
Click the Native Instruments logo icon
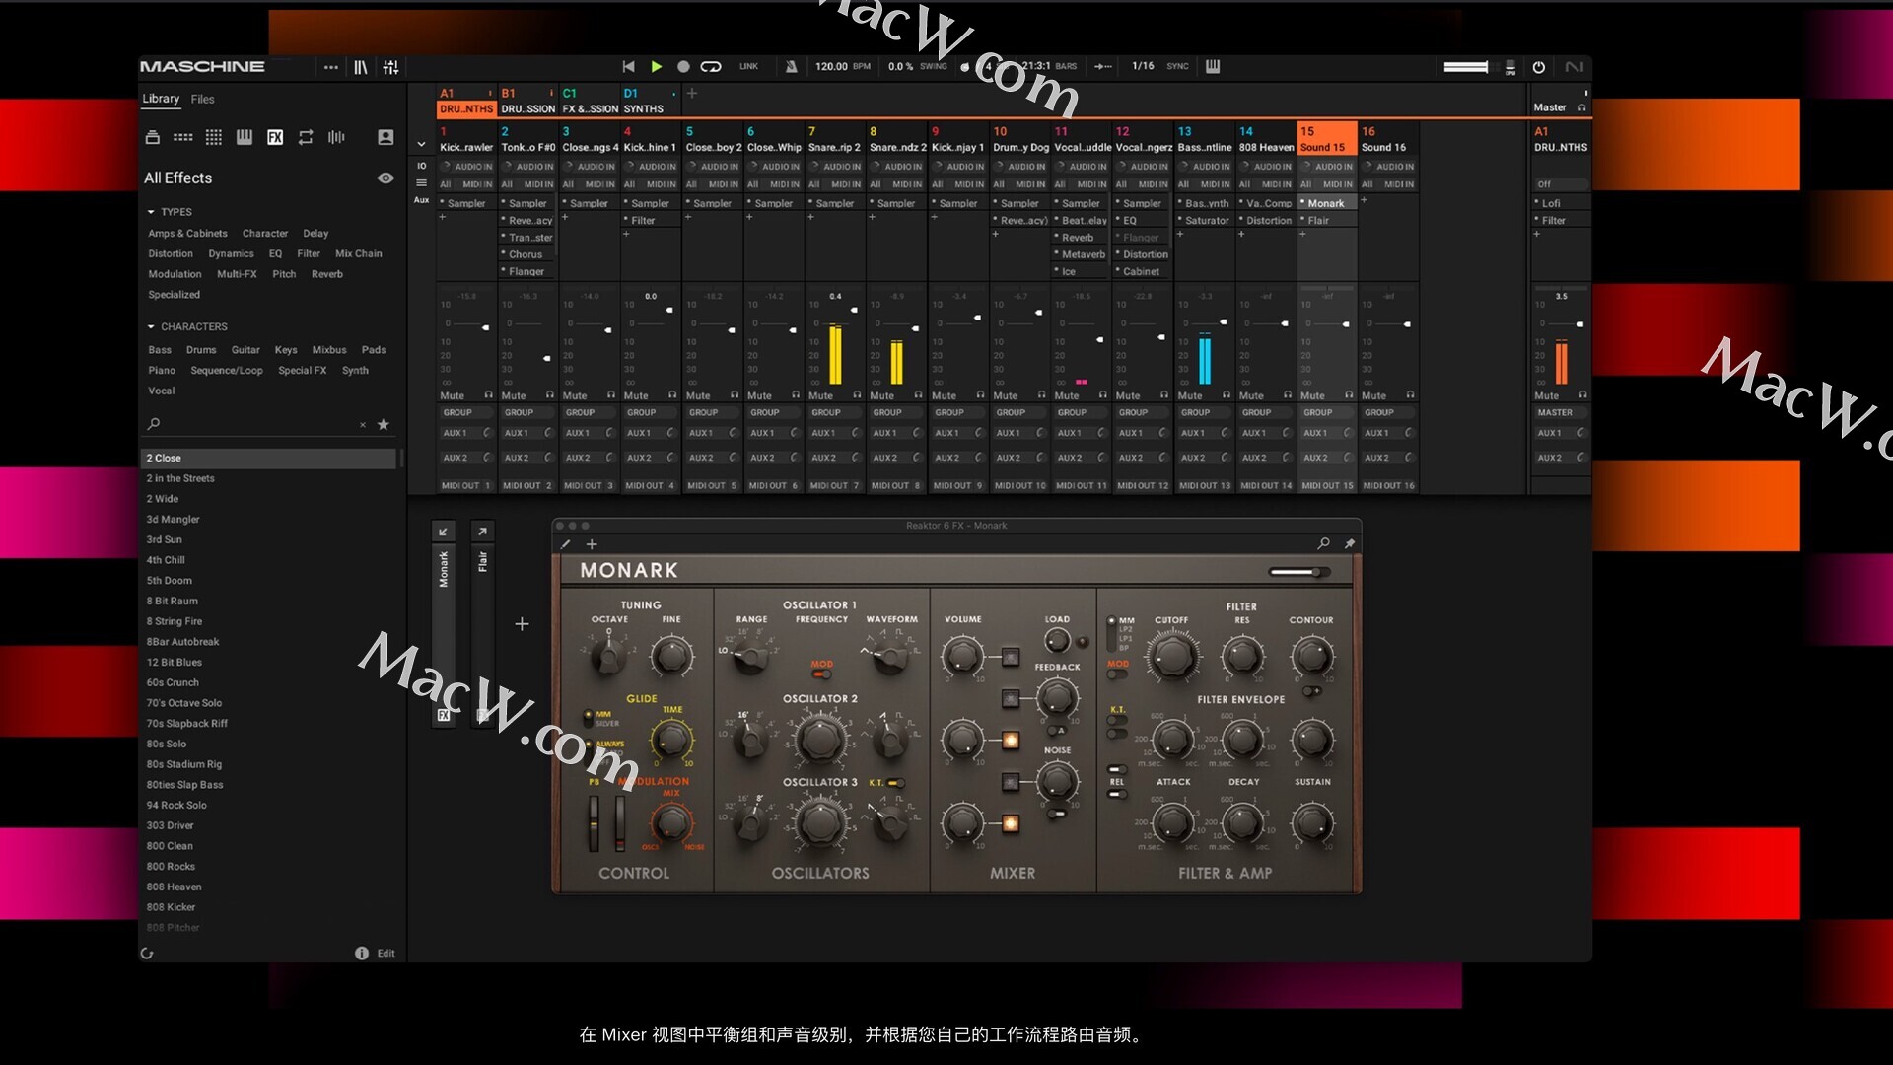click(1575, 67)
